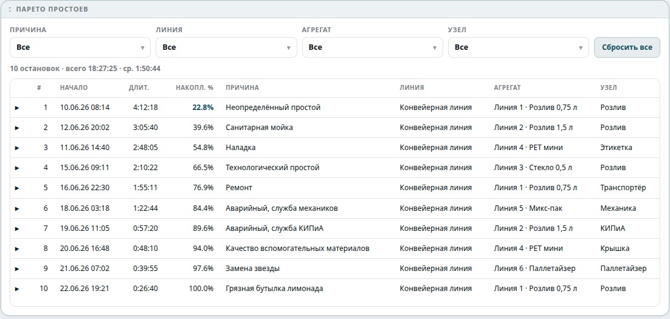This screenshot has width=670, height=319.
Task: Click start time 12.06.26 20:02
Action: (x=85, y=128)
